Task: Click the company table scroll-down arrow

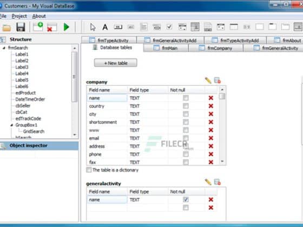Action: click(x=222, y=161)
